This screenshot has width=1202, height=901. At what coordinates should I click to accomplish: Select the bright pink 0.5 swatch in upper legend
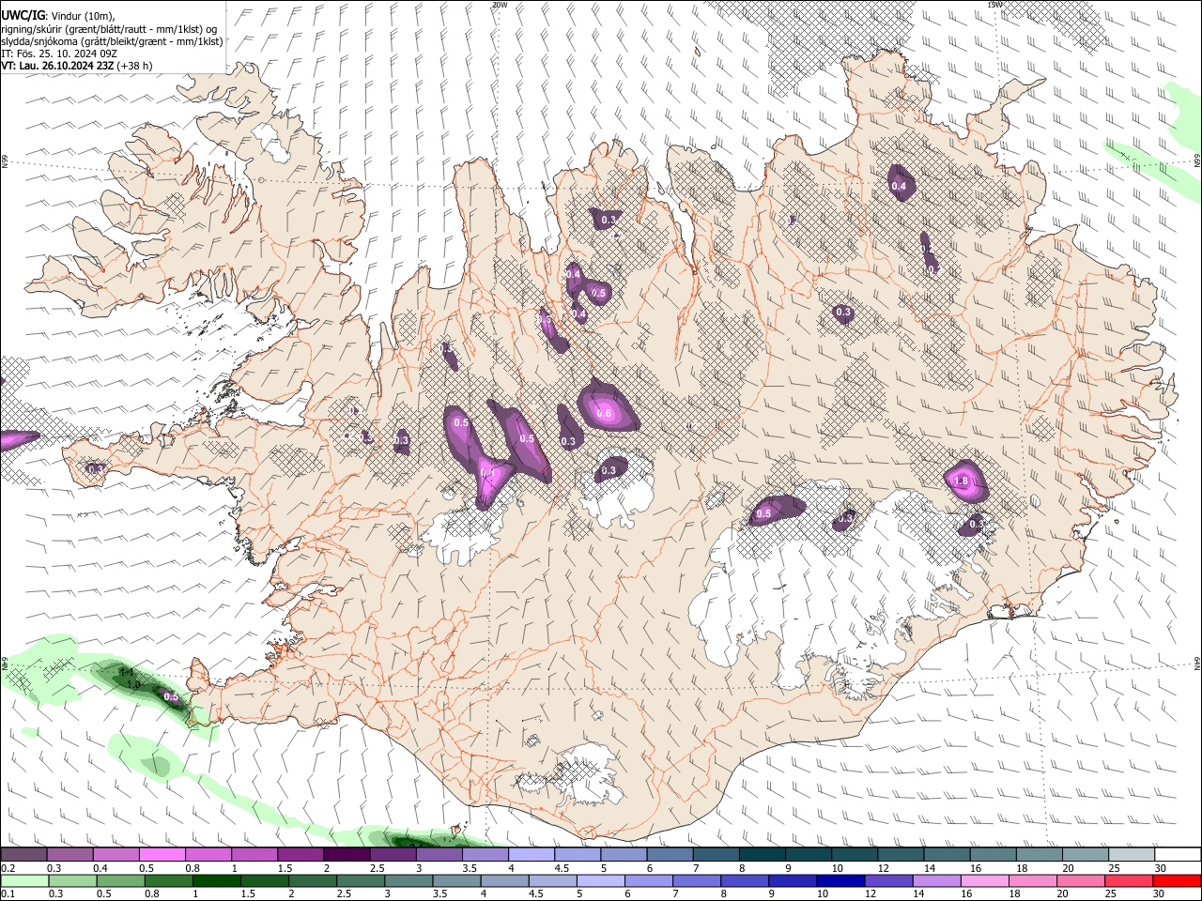[x=162, y=855]
